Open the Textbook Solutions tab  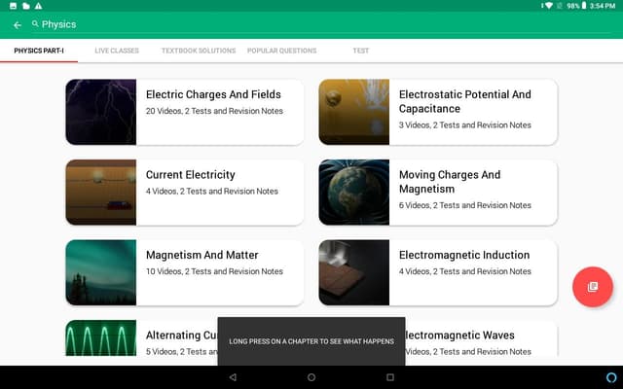point(199,51)
